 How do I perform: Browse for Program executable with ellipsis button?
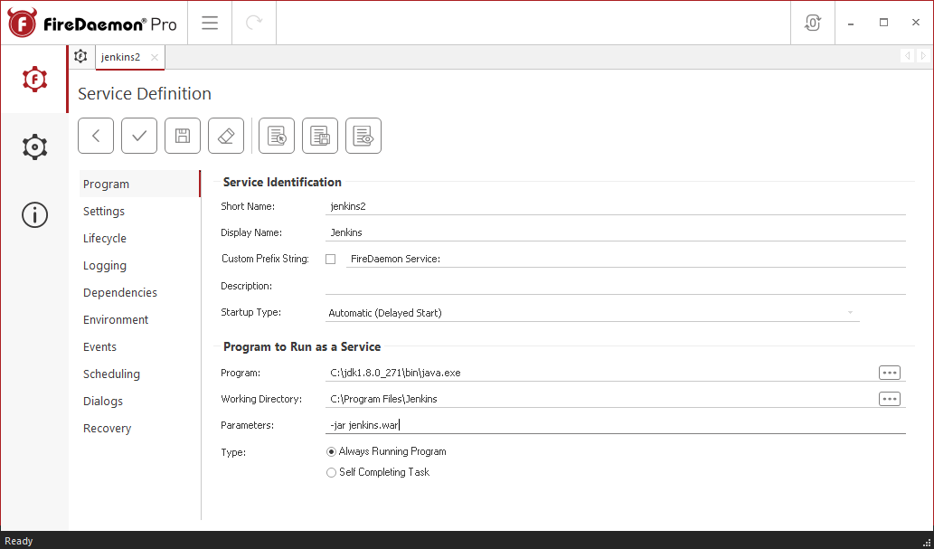tap(890, 373)
